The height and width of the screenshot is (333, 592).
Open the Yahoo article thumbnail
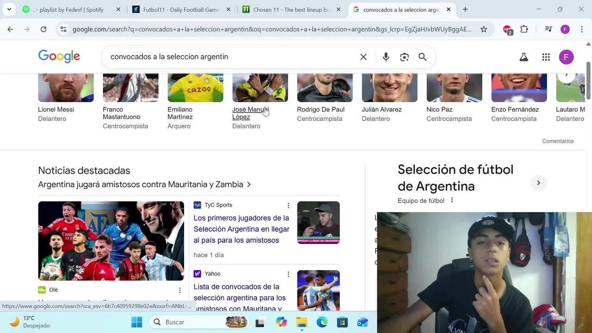coord(318,290)
